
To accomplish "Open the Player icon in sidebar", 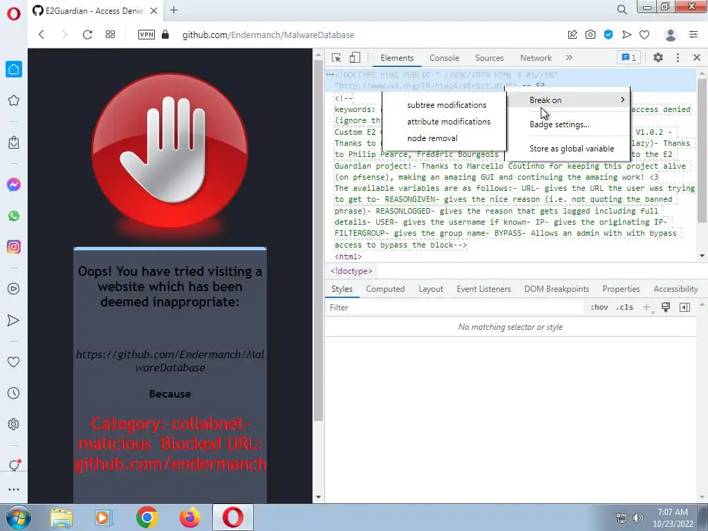I will [14, 288].
